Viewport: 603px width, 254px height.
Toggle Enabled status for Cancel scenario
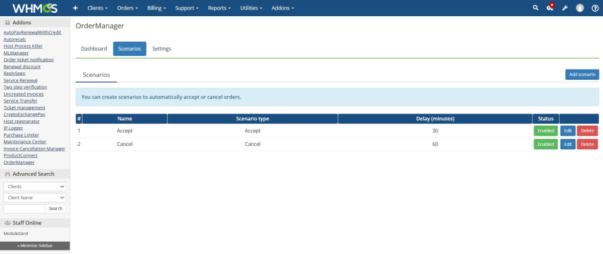tap(546, 144)
